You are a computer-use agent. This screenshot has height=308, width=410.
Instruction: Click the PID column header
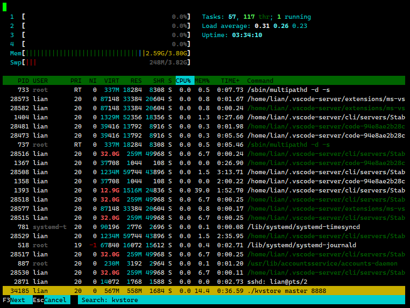point(23,81)
